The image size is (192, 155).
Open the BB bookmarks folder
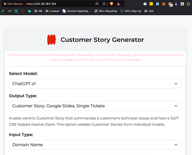tap(38, 11)
